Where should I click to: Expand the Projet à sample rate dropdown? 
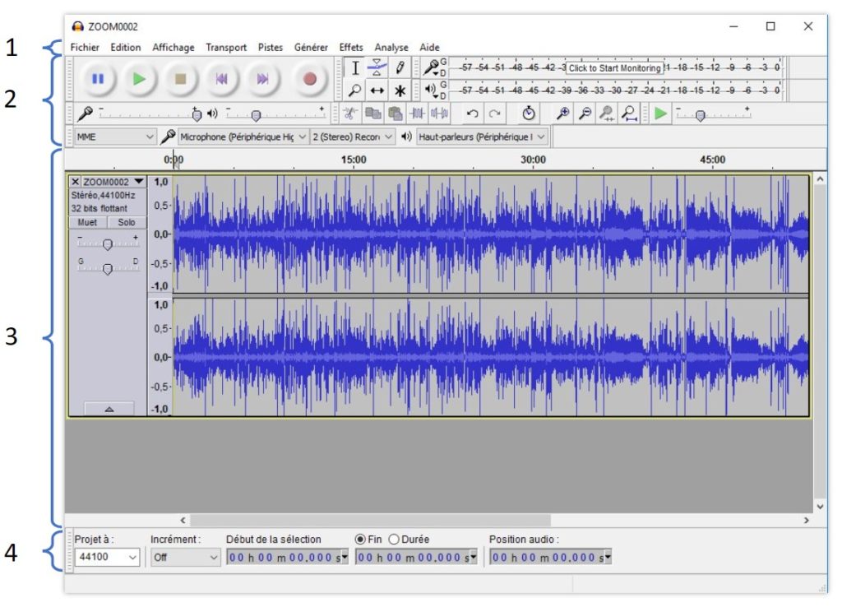(109, 558)
